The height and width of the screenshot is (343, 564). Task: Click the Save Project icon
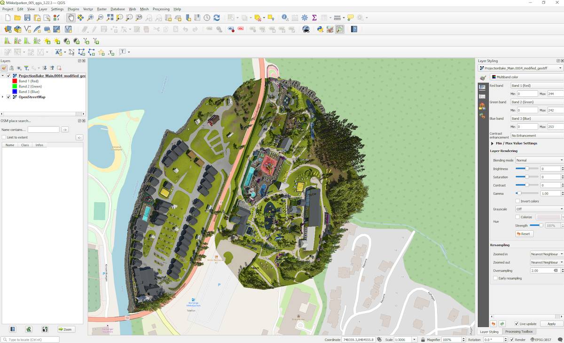pyautogui.click(x=27, y=18)
